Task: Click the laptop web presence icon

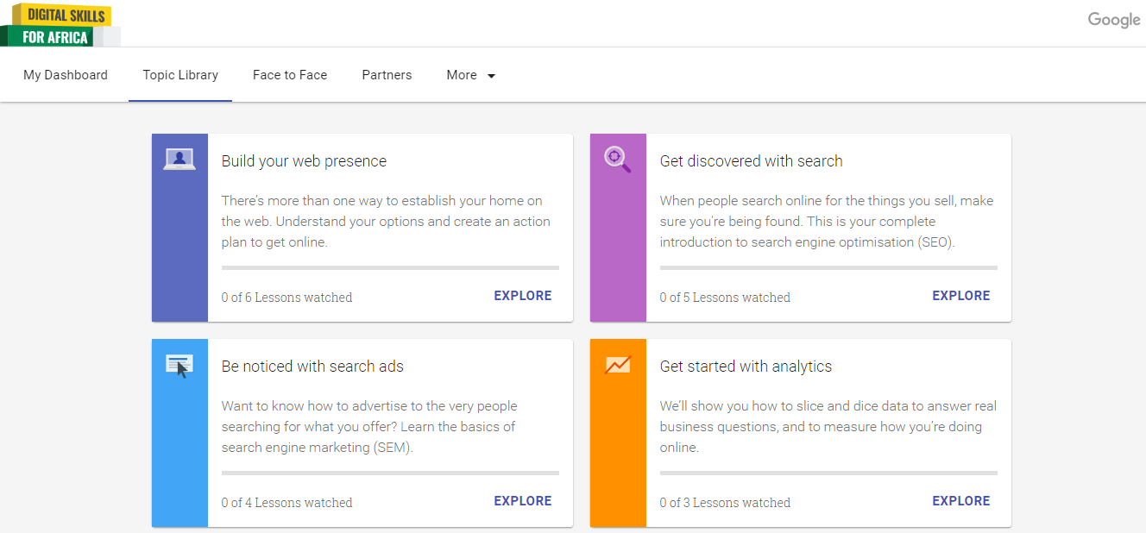Action: tap(179, 159)
